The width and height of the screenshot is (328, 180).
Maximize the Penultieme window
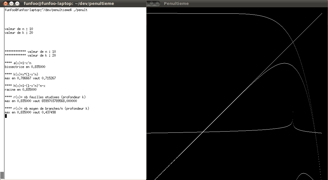pos(157,3)
